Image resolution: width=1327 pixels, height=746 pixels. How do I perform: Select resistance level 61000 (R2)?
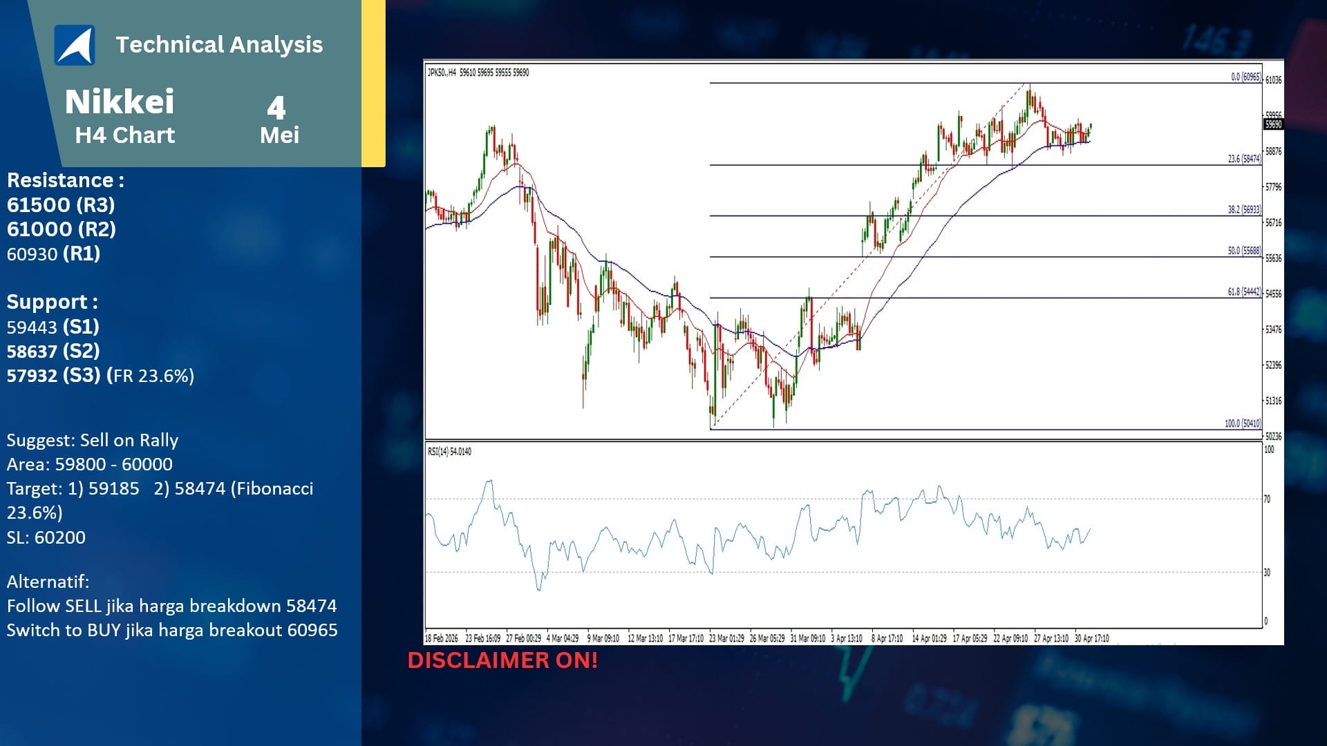(62, 229)
